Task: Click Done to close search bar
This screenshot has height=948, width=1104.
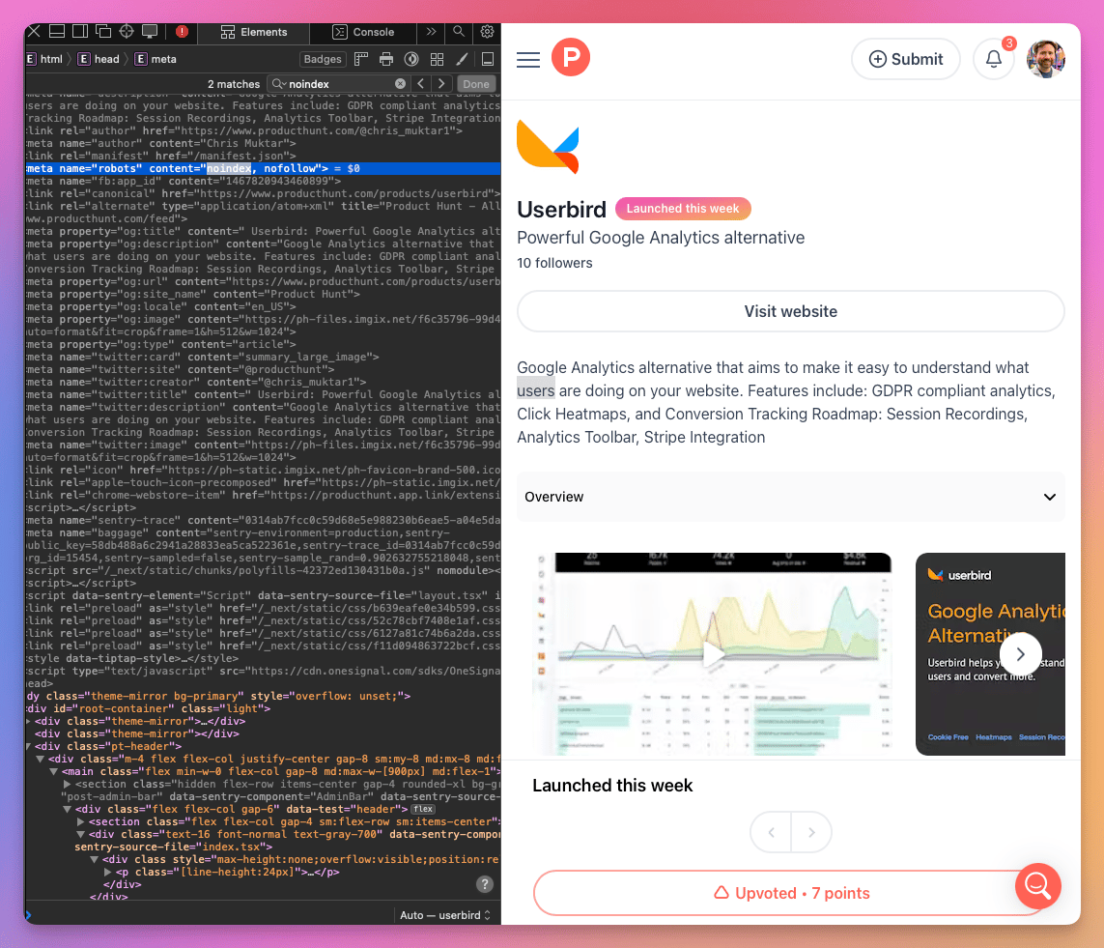Action: click(476, 84)
